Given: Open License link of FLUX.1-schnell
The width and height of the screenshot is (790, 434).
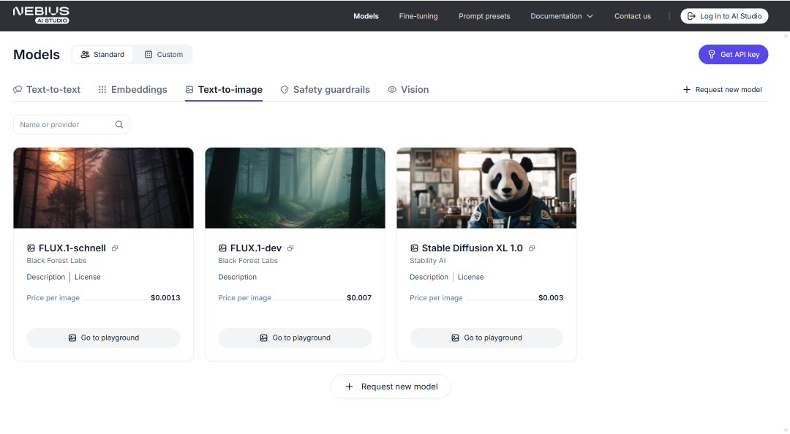Looking at the screenshot, I should 88,277.
